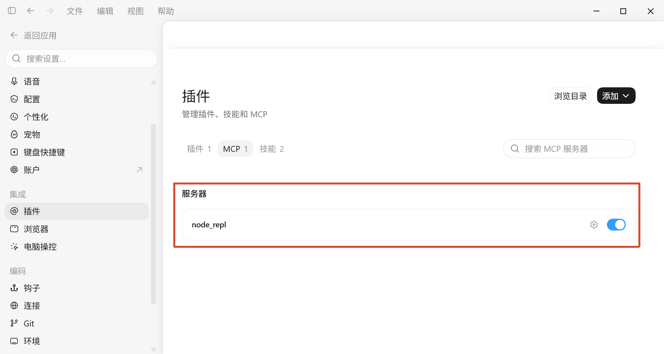Click the 浏览器 icon
The width and height of the screenshot is (664, 354).
click(14, 229)
